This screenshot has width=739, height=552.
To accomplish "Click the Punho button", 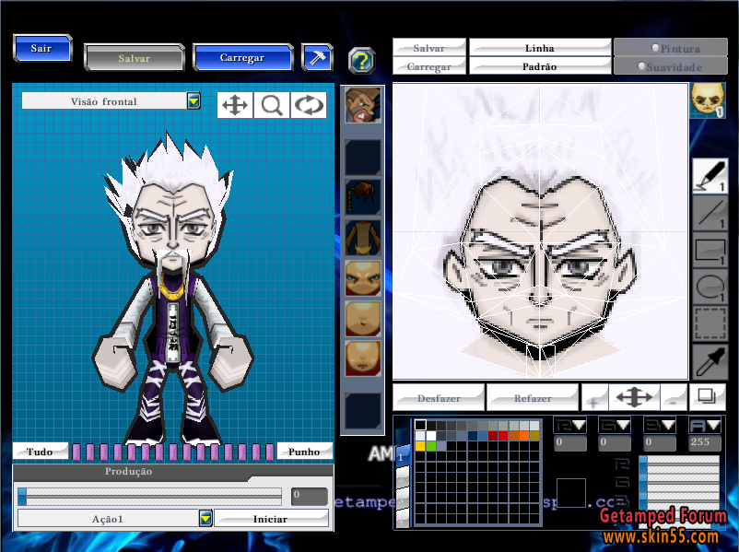I will (x=304, y=452).
